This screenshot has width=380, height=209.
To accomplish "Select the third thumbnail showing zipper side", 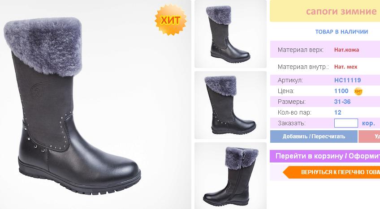I will [230, 176].
